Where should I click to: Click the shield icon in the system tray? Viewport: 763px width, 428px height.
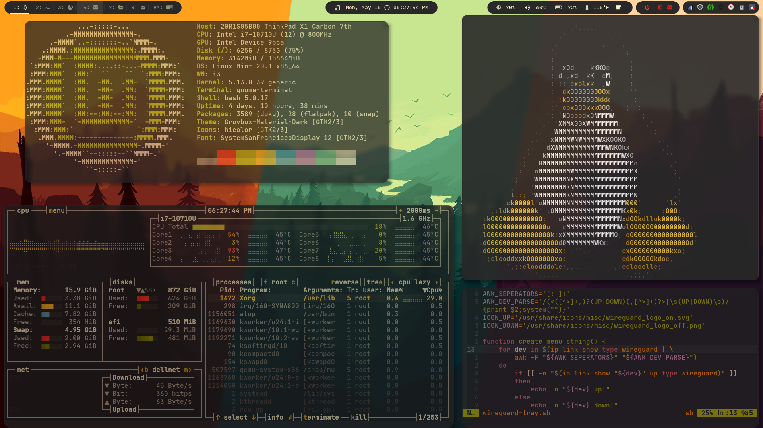[700, 8]
